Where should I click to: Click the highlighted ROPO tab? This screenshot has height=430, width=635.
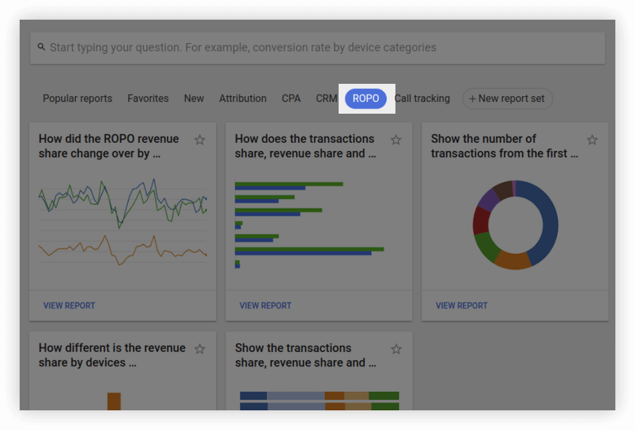[x=366, y=98]
